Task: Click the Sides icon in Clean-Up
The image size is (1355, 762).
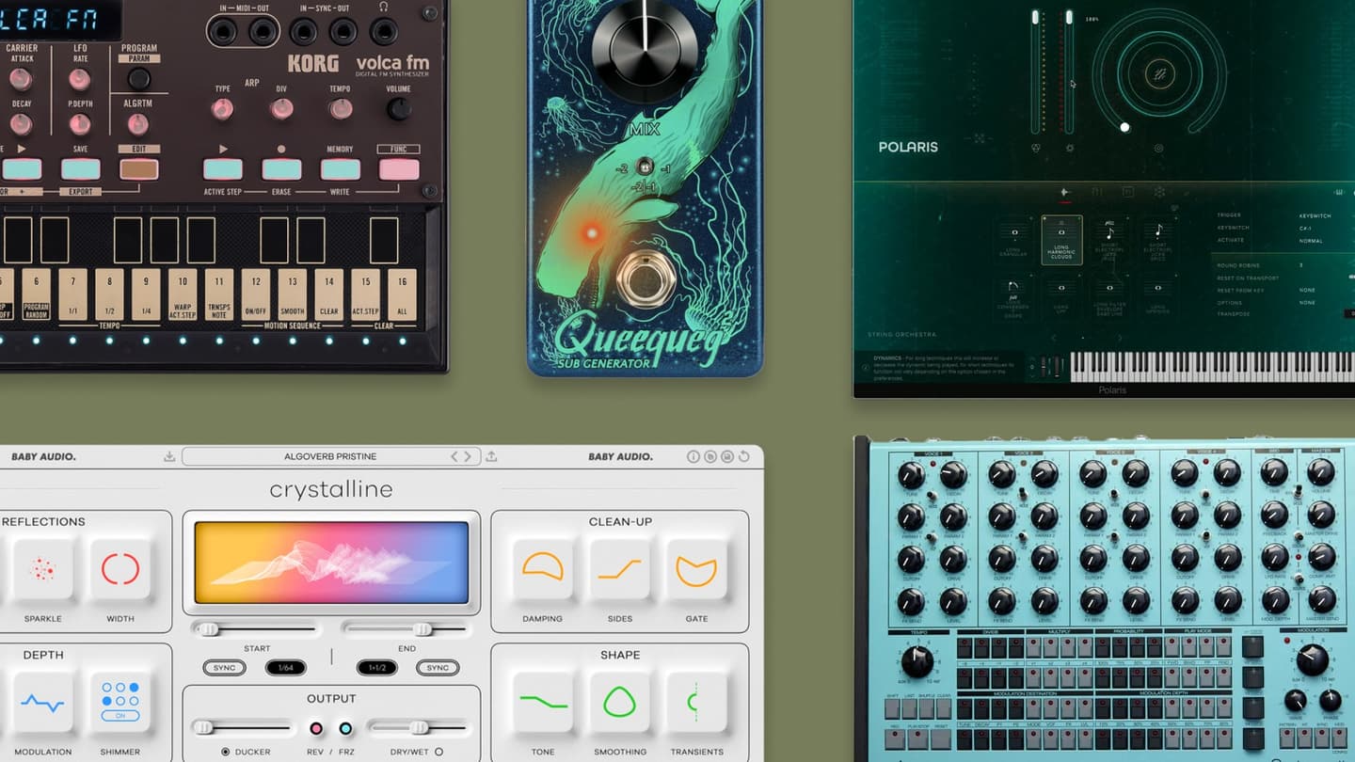Action: click(619, 568)
